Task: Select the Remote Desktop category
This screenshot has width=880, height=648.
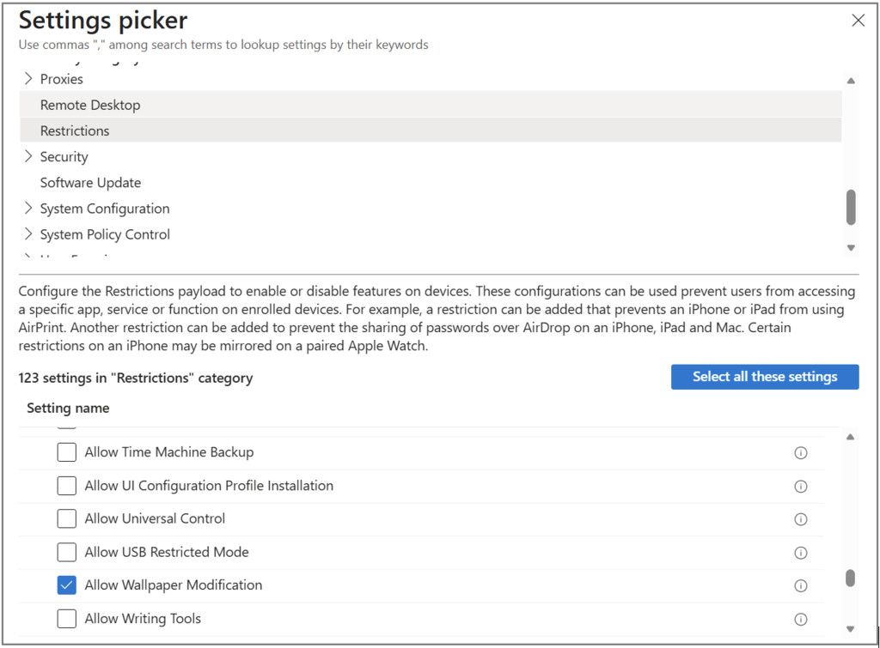Action: 90,105
